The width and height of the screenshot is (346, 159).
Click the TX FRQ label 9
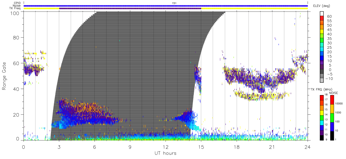point(326,139)
